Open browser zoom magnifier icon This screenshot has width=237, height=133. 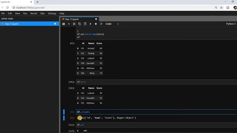pyautogui.click(x=216, y=7)
